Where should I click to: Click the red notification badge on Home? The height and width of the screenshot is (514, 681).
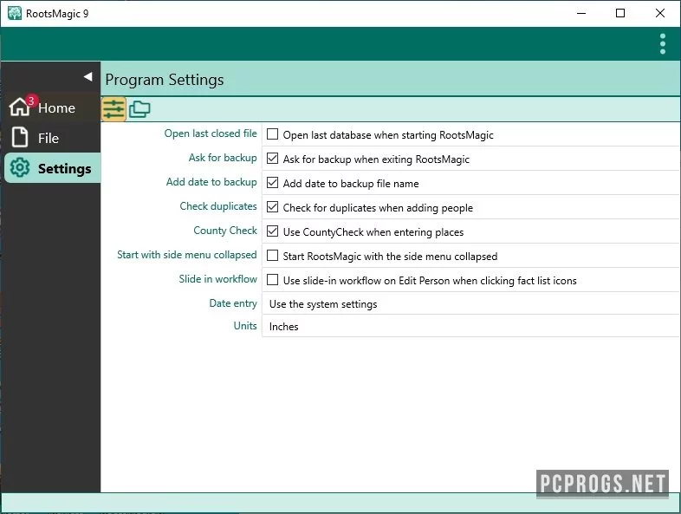(x=31, y=101)
